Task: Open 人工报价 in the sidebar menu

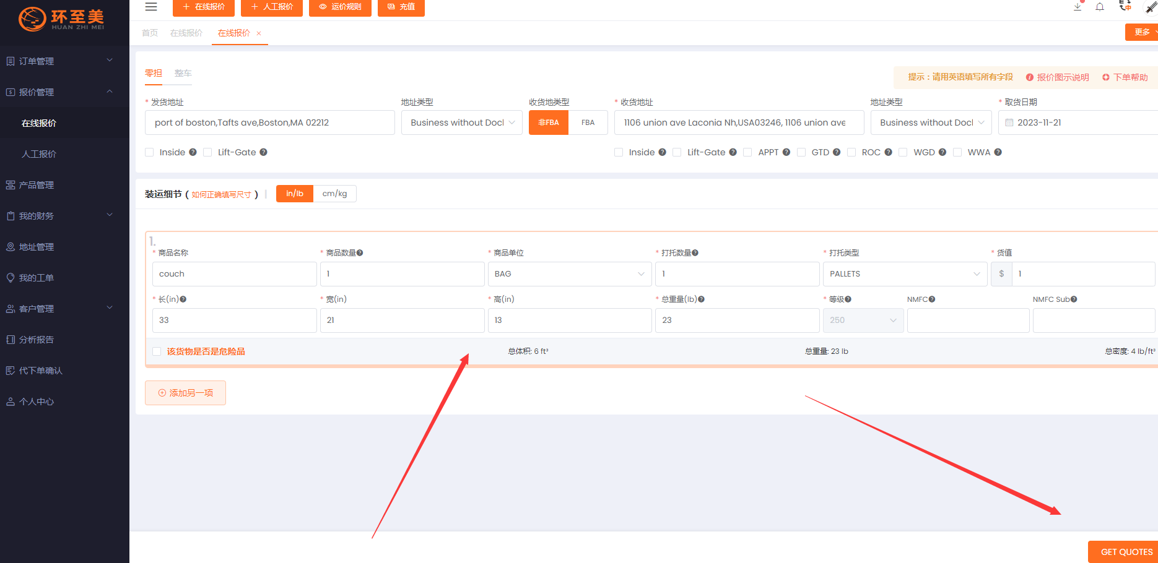Action: [x=39, y=154]
